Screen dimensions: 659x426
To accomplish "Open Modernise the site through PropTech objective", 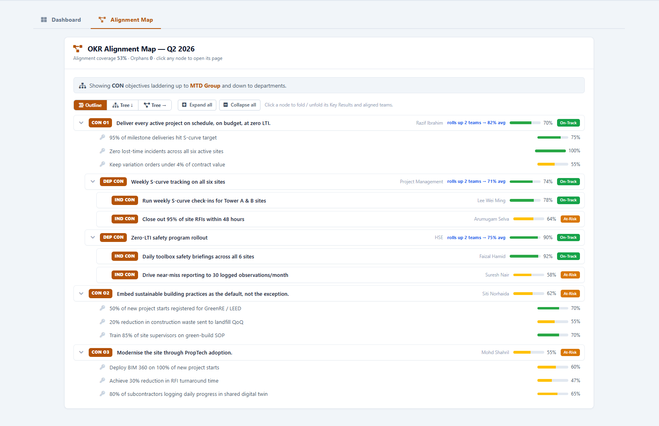I will 175,353.
